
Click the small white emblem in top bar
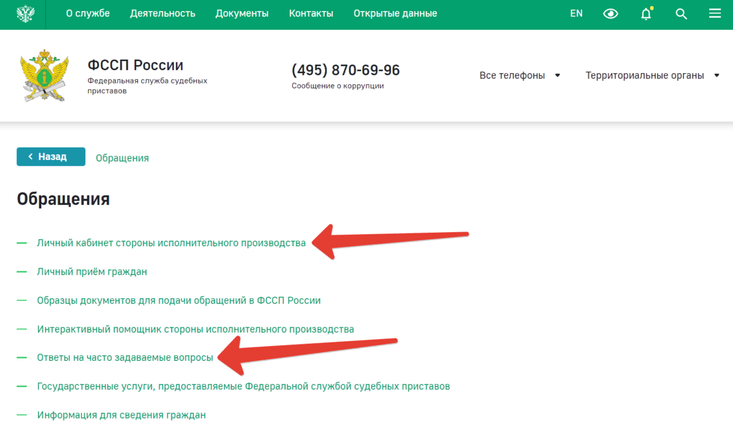click(x=25, y=14)
